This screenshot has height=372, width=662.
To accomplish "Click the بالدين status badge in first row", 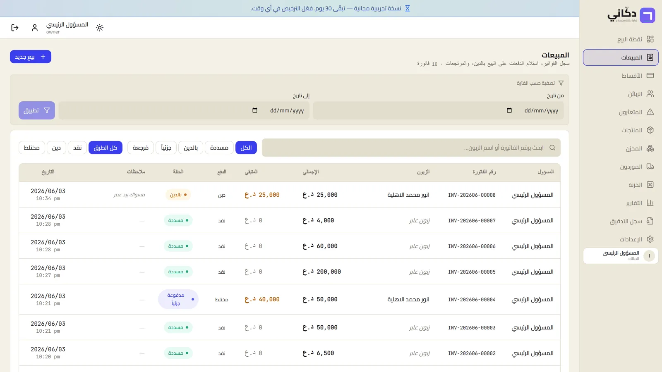I will click(178, 195).
